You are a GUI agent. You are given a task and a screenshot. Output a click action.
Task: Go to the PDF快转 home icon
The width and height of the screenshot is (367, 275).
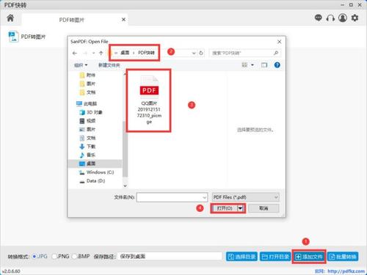(x=10, y=18)
